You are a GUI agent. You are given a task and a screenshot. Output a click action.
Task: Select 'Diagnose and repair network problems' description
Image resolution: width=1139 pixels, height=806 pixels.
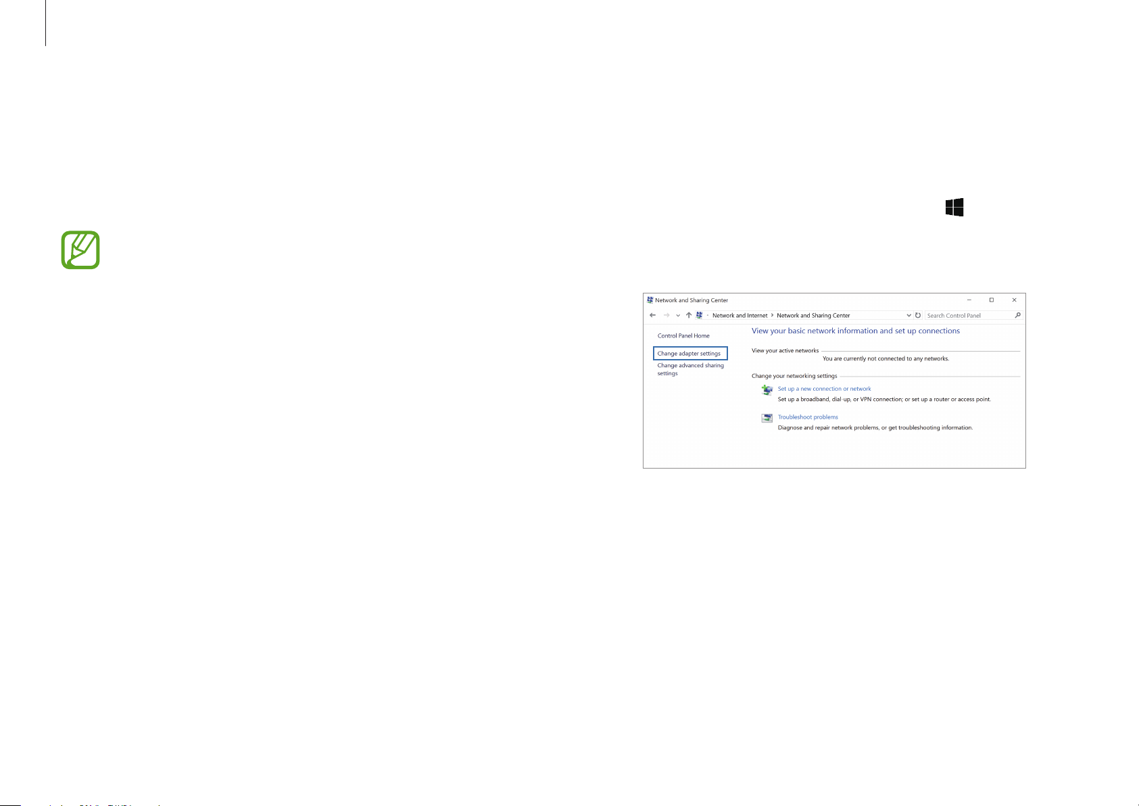875,428
